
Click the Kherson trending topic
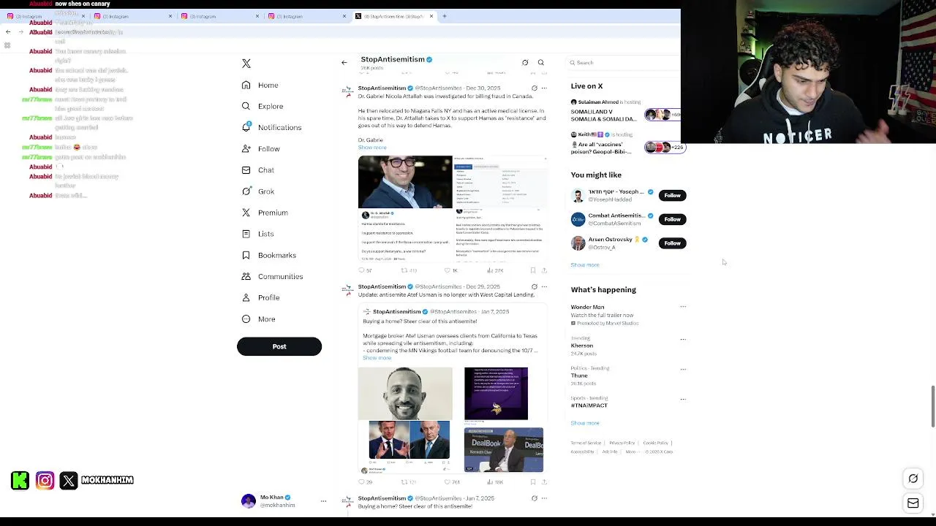(x=582, y=346)
